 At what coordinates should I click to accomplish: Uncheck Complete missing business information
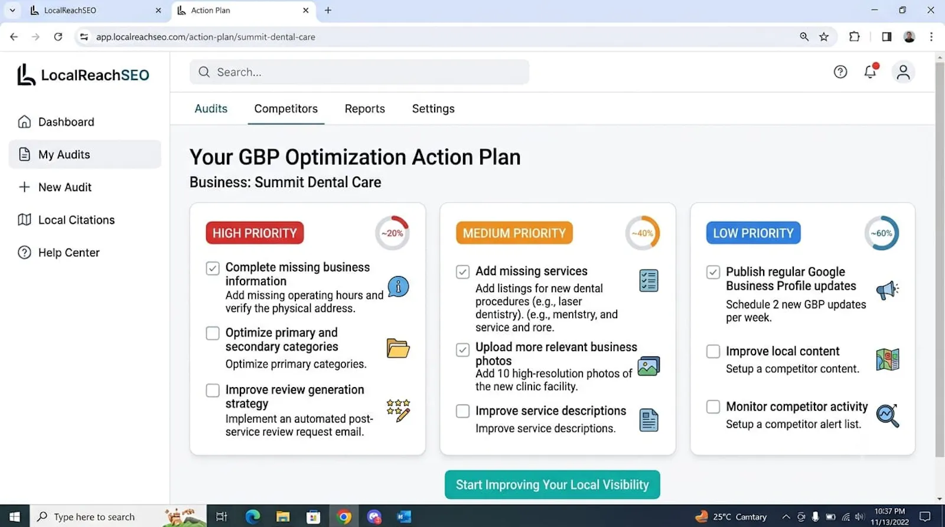pos(213,269)
